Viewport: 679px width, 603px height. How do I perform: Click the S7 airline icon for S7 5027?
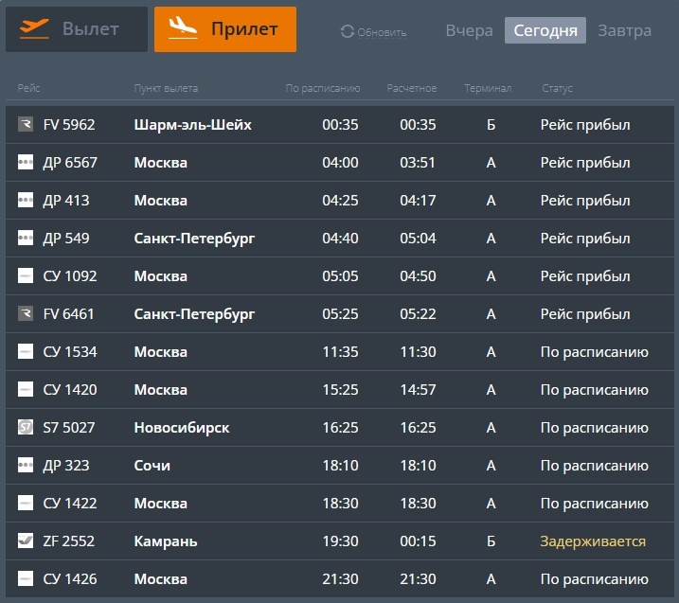(x=26, y=427)
